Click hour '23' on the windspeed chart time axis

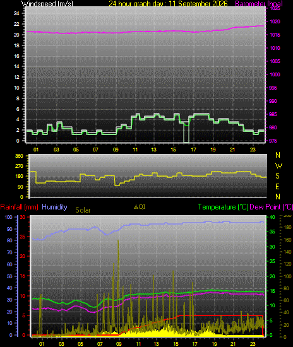pyautogui.click(x=253, y=150)
